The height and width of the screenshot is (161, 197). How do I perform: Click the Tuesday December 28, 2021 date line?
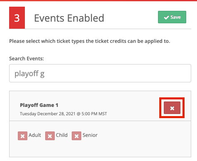pos(63,114)
